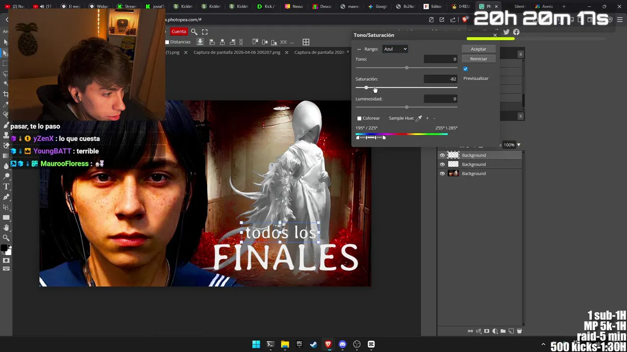Open the Rango dropdown set to Azul
Screen dimensions: 627x352
(x=395, y=49)
